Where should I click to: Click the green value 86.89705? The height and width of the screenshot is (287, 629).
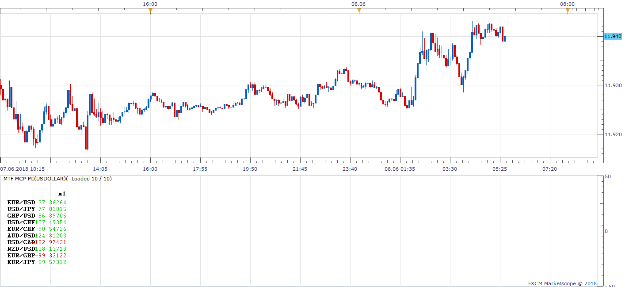click(53, 215)
